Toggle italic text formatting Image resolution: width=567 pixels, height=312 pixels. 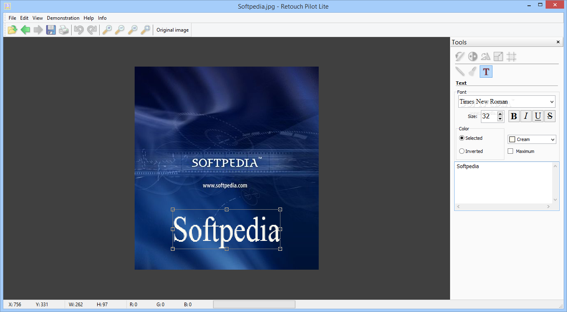pos(526,116)
